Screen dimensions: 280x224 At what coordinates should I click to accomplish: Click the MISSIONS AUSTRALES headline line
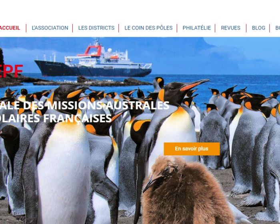click(84, 105)
